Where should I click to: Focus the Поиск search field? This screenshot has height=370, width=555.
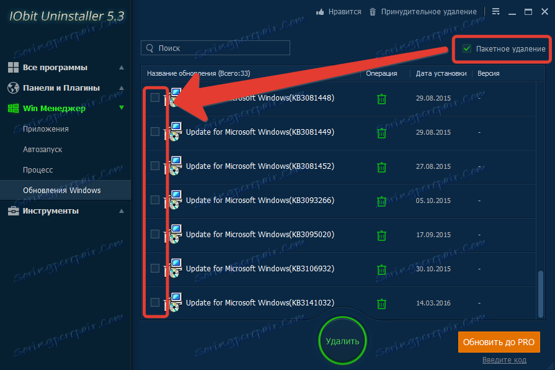(x=215, y=48)
